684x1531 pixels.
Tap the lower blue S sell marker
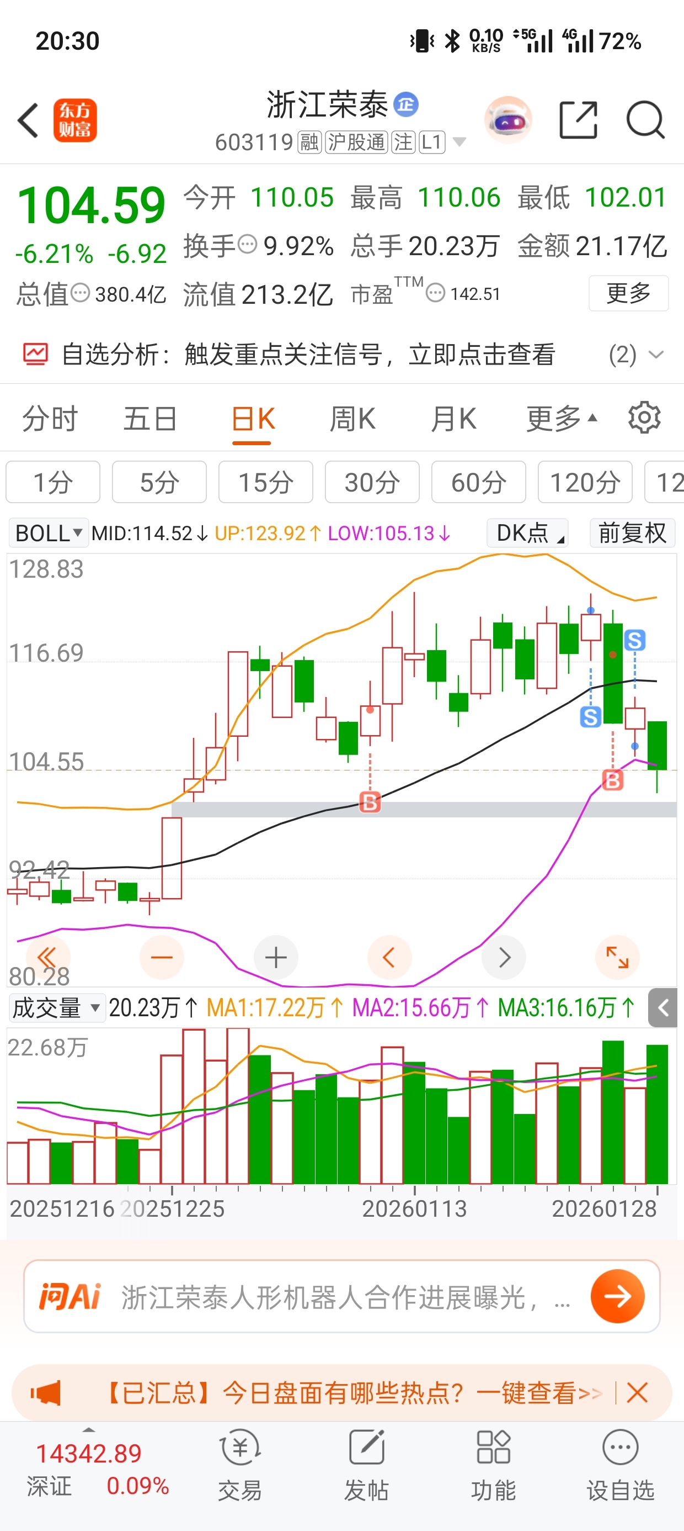590,717
